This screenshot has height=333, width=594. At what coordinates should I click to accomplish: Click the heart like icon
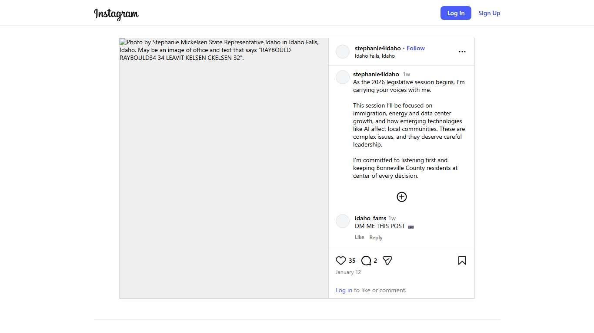point(341,261)
